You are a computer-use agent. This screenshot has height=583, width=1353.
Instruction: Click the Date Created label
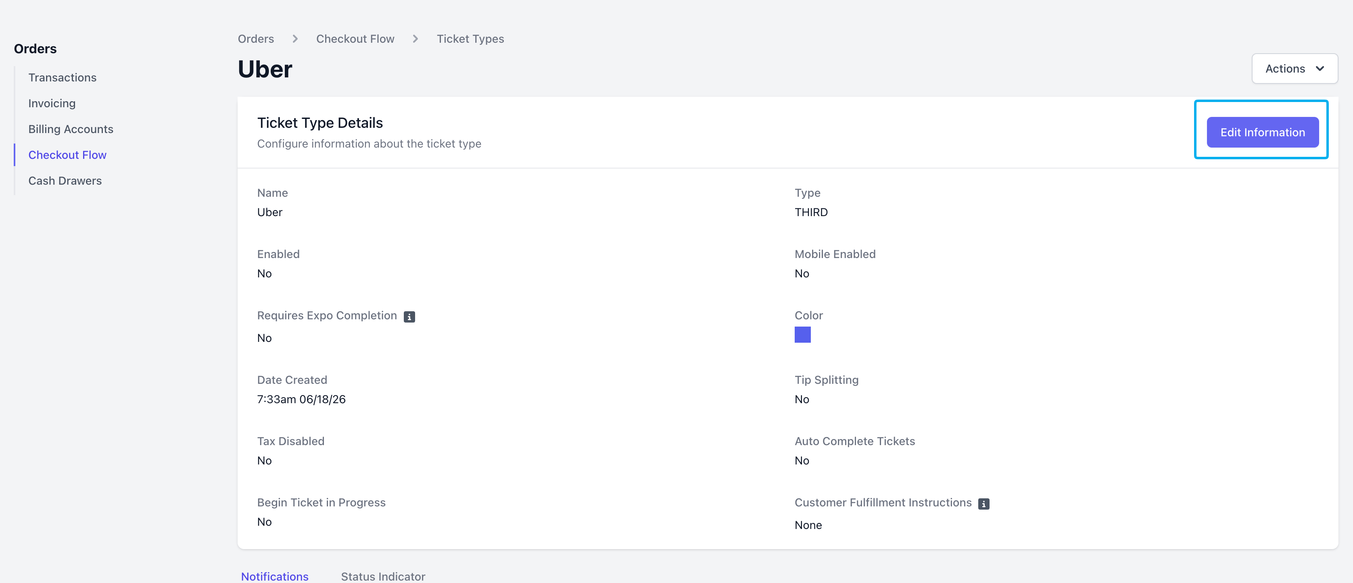tap(292, 380)
